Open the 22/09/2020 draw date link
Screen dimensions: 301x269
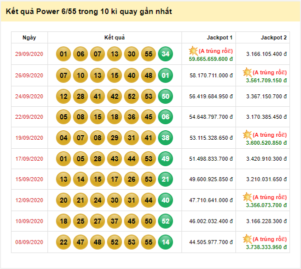[x=29, y=117]
